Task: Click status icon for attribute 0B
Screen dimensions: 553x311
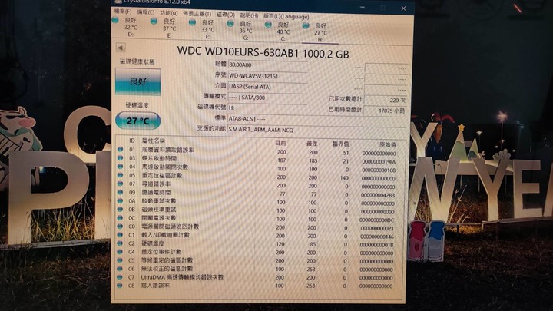Action: pos(121,209)
